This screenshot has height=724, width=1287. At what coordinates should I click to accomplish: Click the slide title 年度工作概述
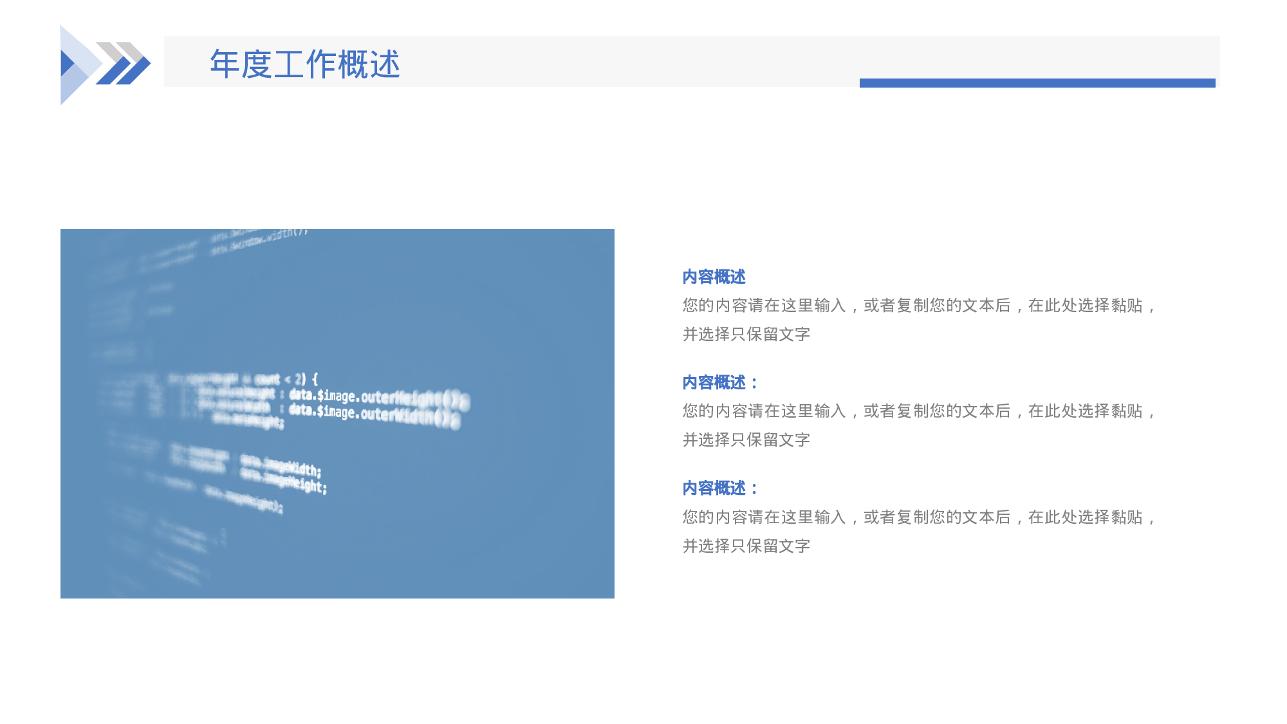(304, 63)
